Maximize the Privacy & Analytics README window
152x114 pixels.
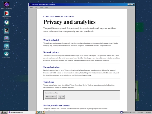click(x=131, y=5)
